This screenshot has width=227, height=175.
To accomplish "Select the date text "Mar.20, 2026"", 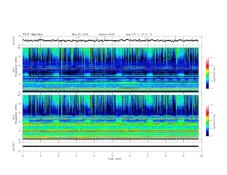I will pos(80,34).
